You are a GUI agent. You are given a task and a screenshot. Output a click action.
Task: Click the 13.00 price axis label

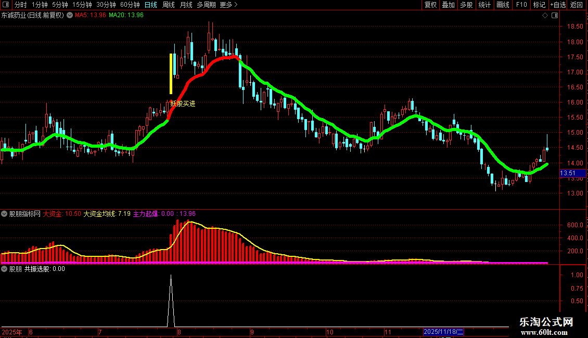pos(575,193)
